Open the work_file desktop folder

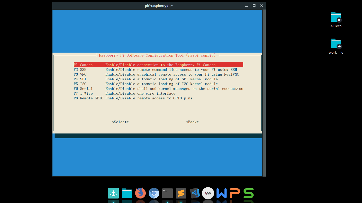click(x=336, y=46)
